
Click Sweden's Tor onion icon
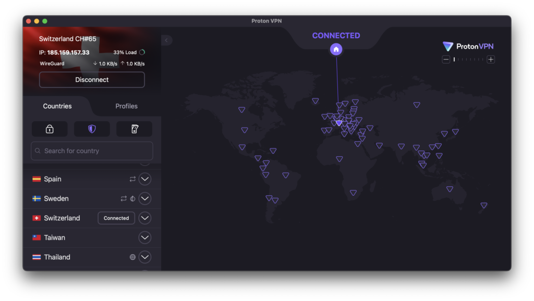pos(133,198)
